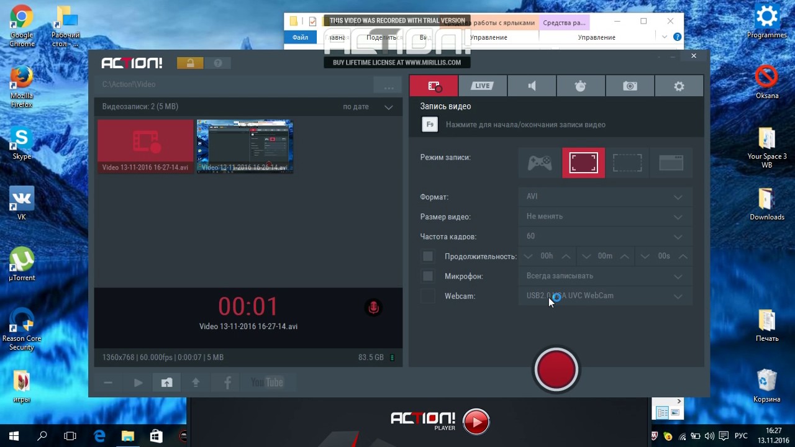The width and height of the screenshot is (795, 447).
Task: Decrease the seconds value 00s
Action: click(x=645, y=256)
